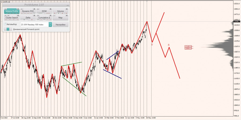Select the Cluster Search tab

pyautogui.click(x=12, y=17)
